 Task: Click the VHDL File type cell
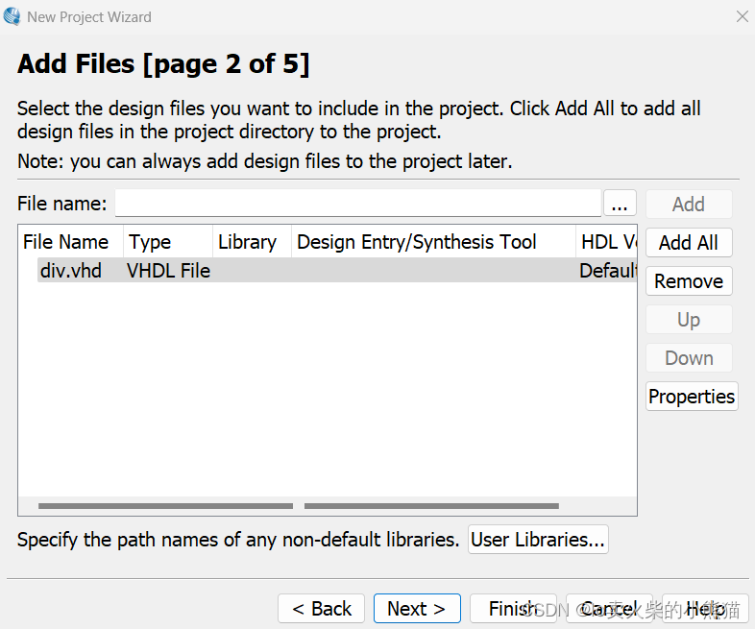(168, 271)
